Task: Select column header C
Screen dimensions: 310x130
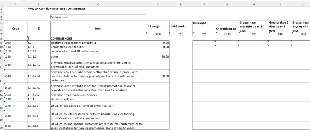Action: click(98, 4)
